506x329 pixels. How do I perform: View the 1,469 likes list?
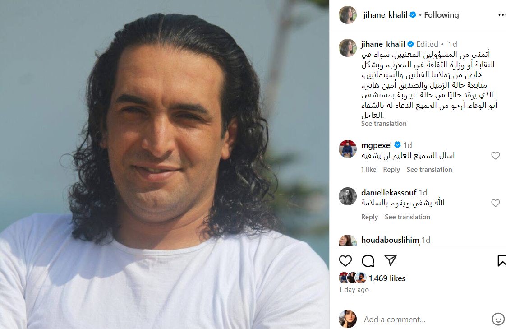387,278
